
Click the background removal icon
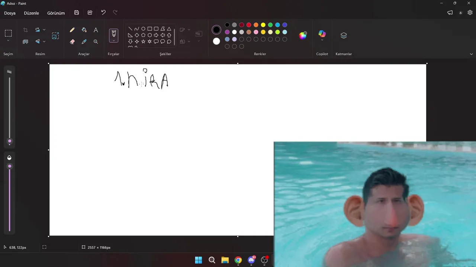[25, 42]
